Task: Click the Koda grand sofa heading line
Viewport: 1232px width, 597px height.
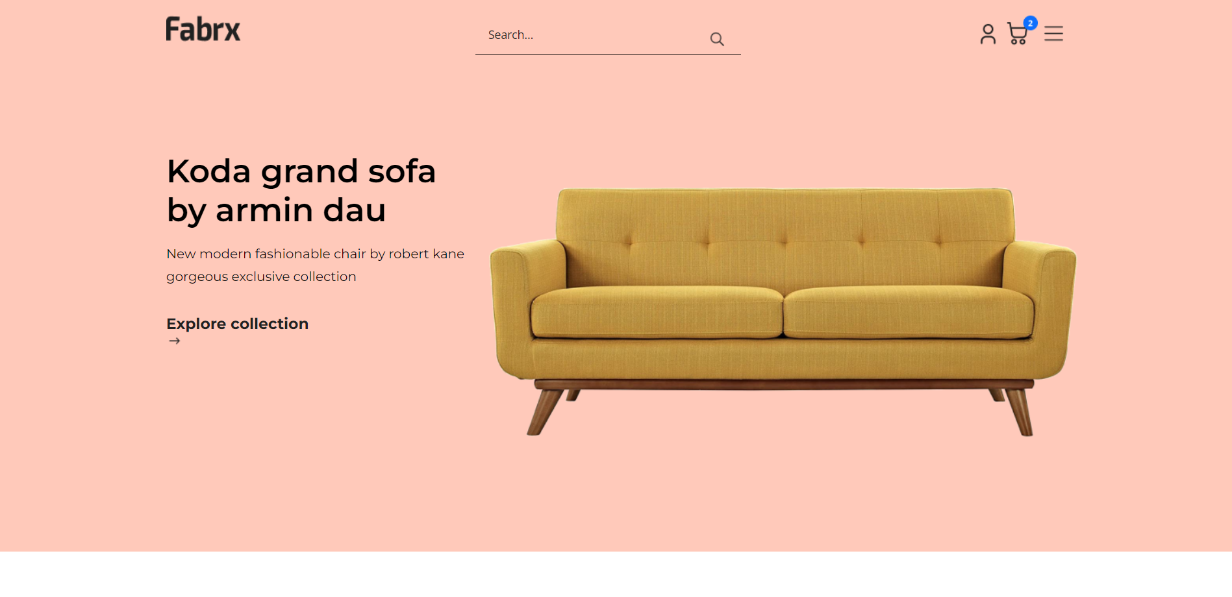Action: click(x=301, y=172)
